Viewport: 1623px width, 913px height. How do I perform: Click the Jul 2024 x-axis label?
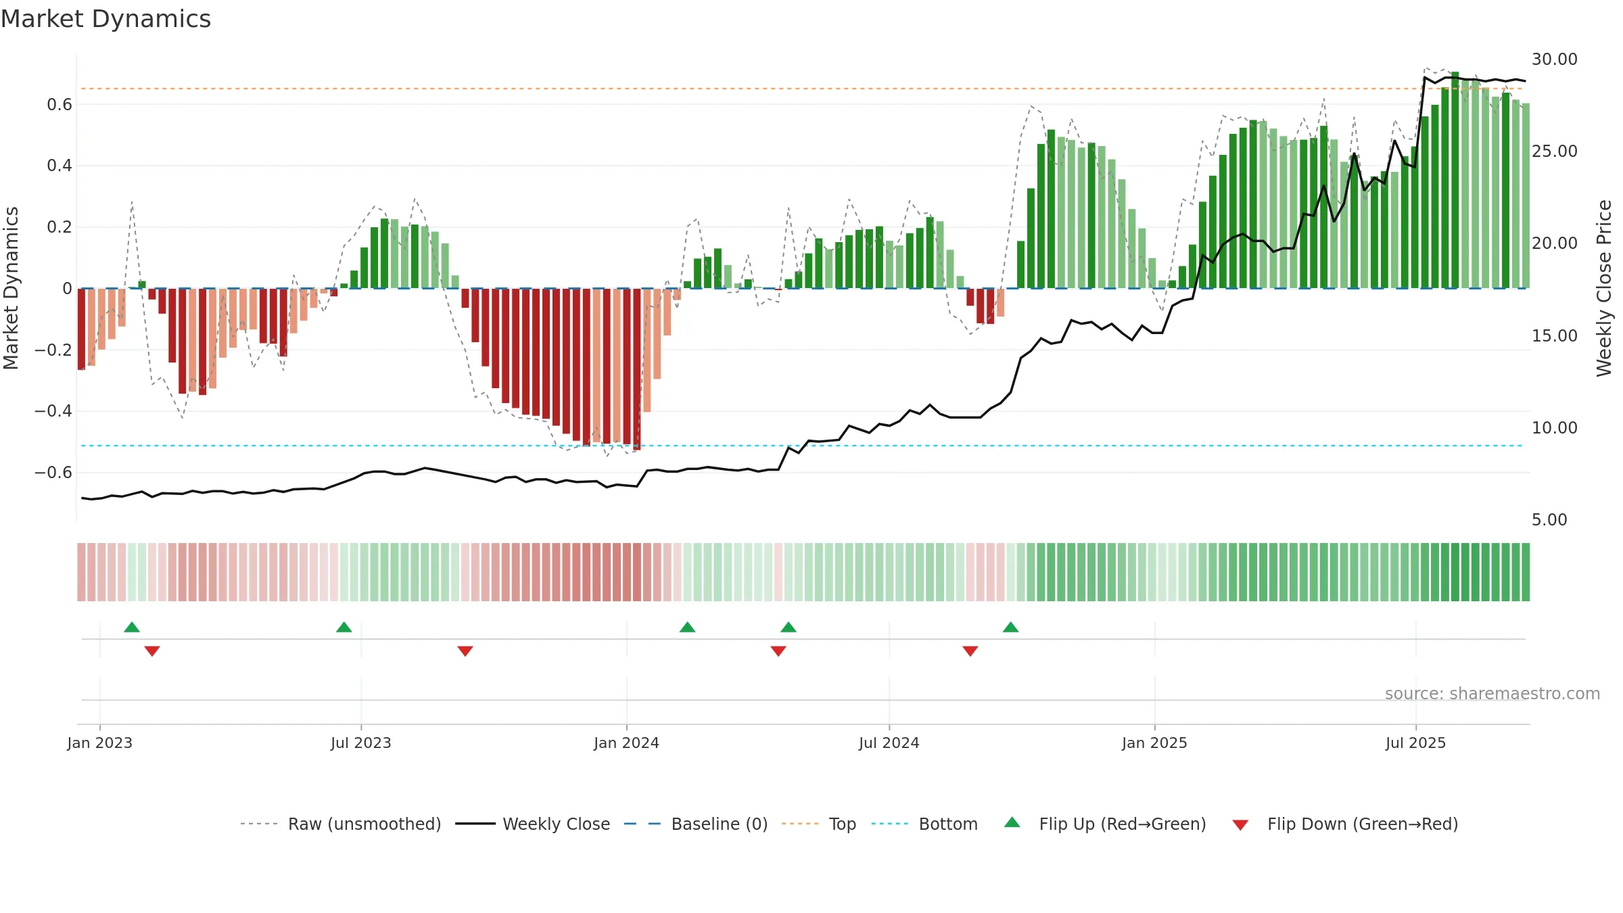point(889,743)
